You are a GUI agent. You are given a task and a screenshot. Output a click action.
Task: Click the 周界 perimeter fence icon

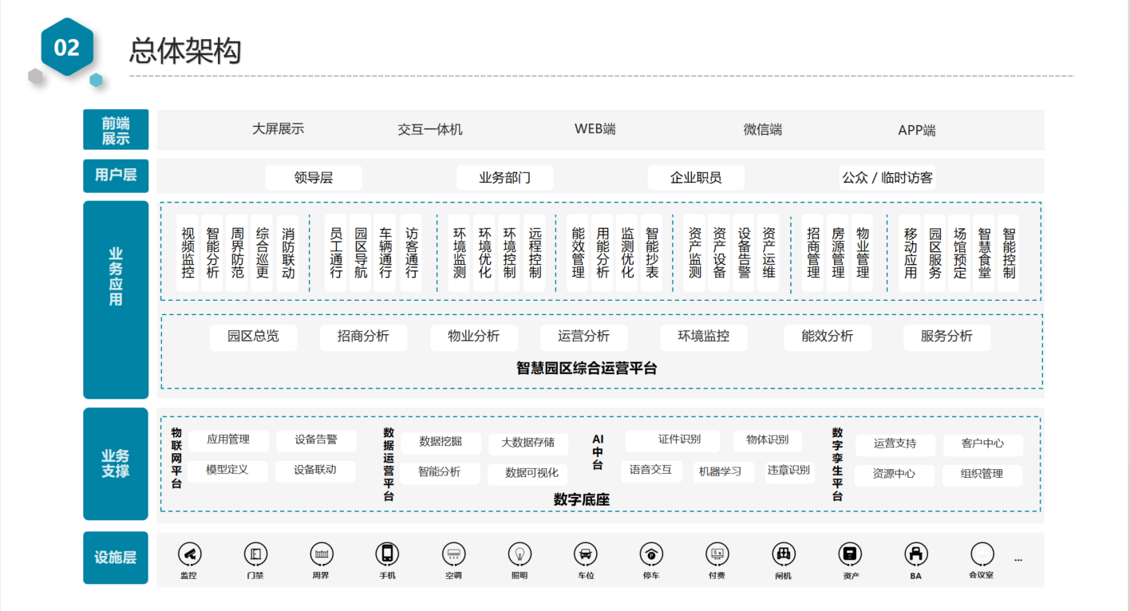click(x=322, y=554)
